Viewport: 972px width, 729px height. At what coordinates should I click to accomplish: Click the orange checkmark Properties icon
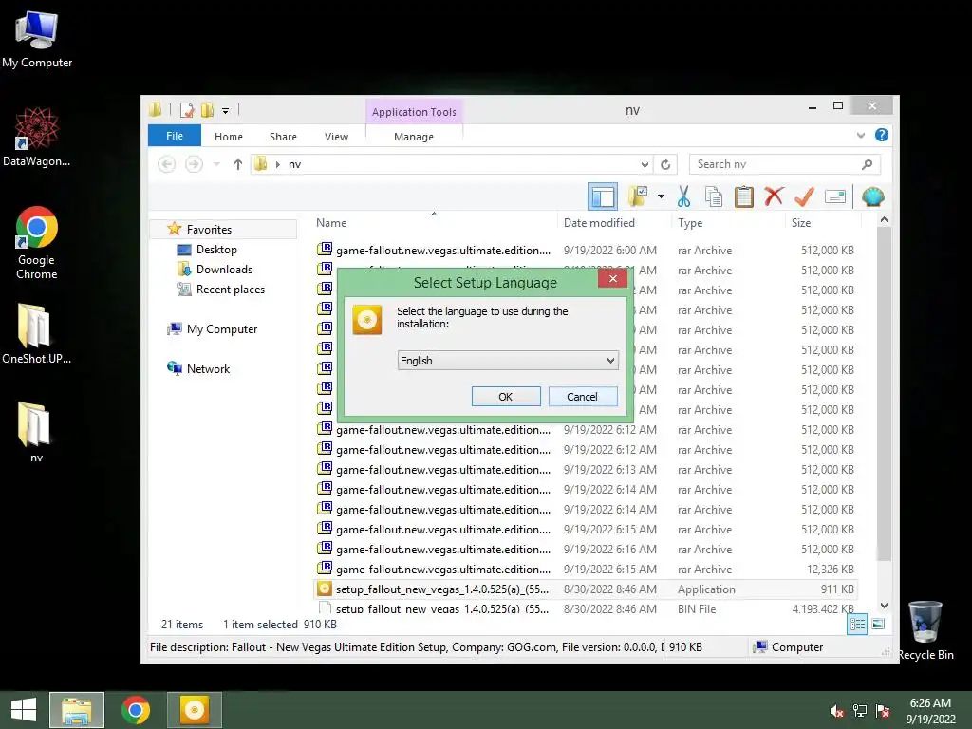tap(804, 197)
